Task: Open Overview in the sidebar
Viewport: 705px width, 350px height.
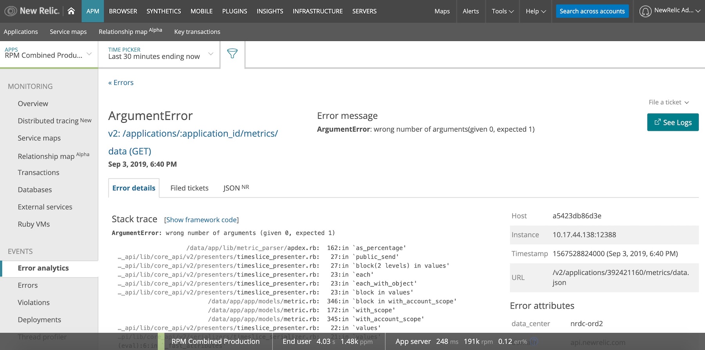Action: click(33, 104)
